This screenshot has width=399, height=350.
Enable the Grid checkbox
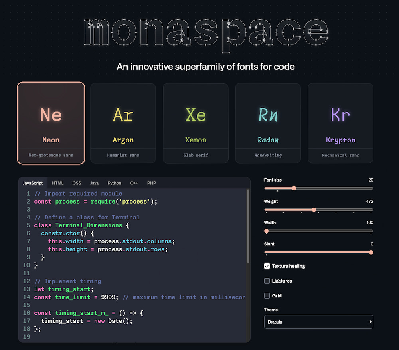[x=267, y=296]
